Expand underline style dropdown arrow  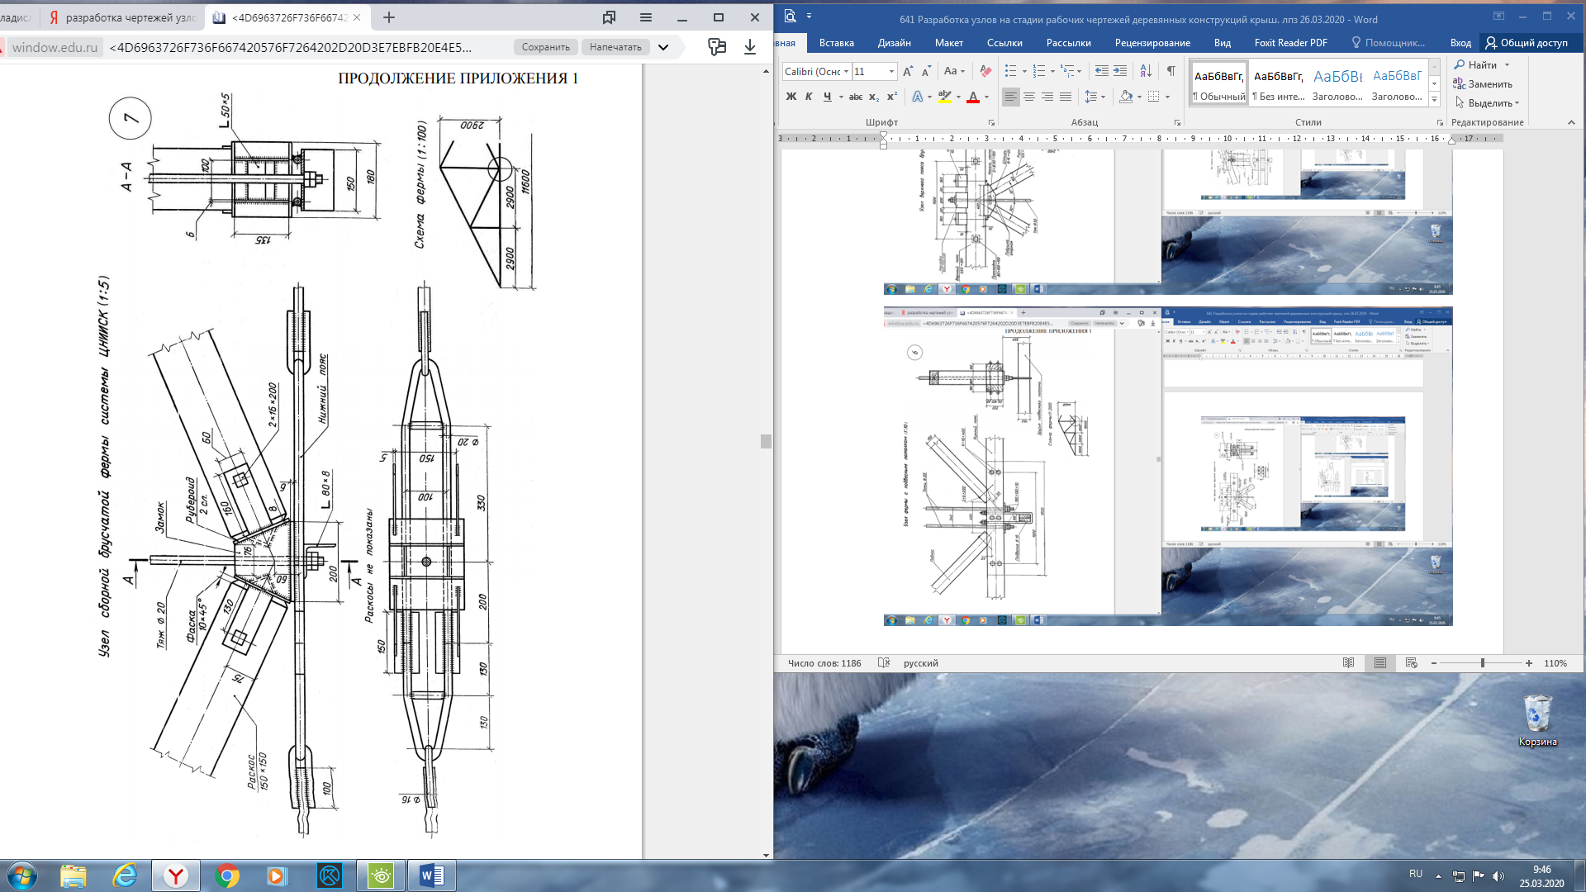pos(841,97)
